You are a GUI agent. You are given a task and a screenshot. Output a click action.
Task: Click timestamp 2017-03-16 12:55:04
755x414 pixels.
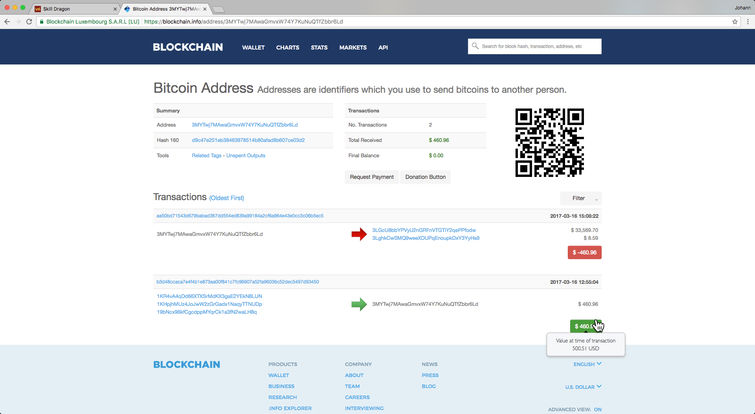pos(574,282)
